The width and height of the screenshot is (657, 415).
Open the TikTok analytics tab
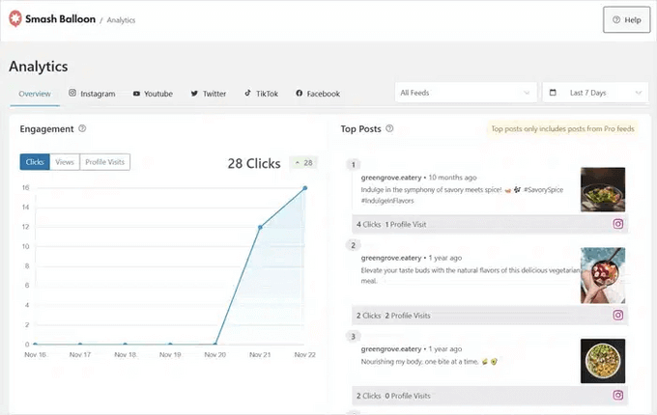click(260, 94)
